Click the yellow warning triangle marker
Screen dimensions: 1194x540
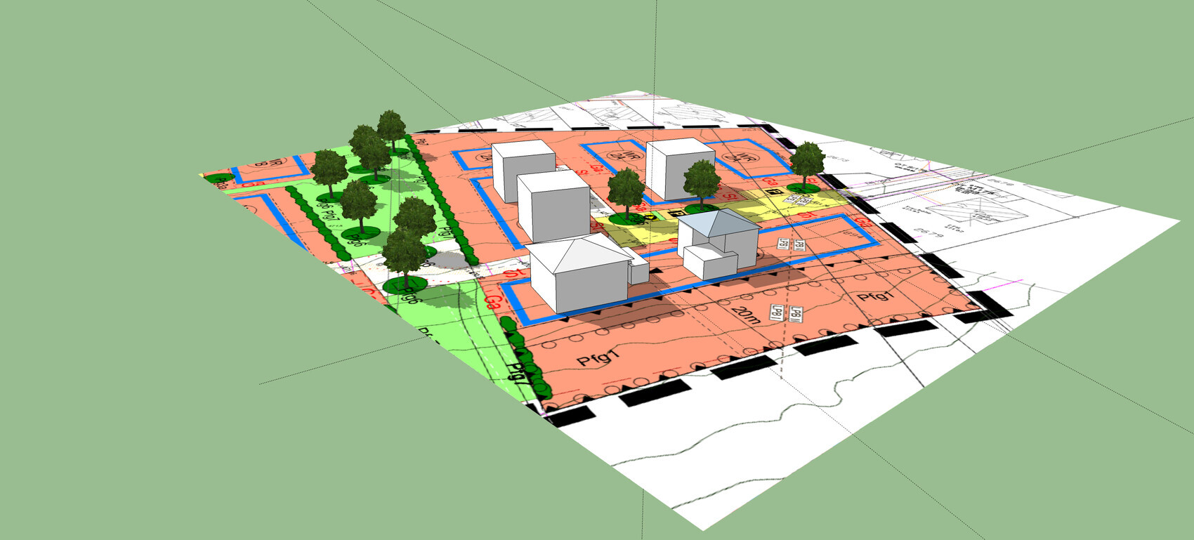point(652,218)
